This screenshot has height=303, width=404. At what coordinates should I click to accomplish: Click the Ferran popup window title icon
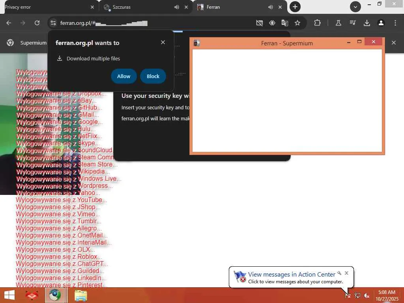pos(196,43)
